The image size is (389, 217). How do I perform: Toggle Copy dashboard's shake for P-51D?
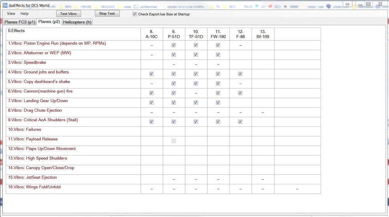click(x=173, y=83)
